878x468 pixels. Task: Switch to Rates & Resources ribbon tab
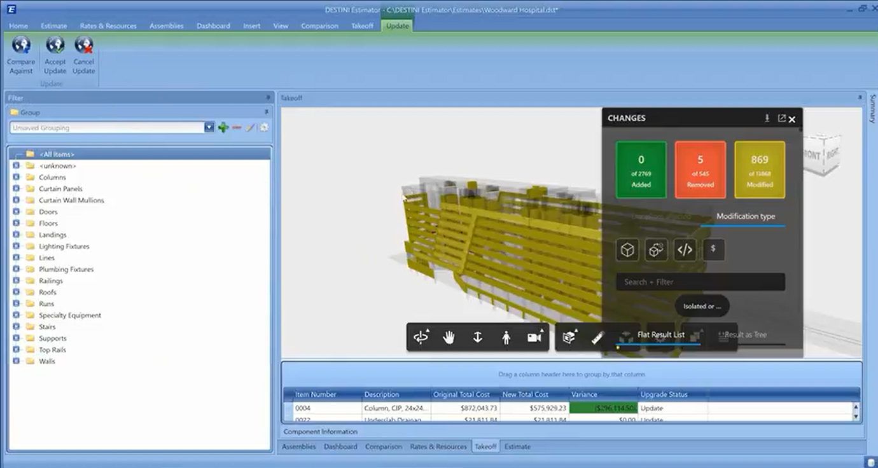108,26
